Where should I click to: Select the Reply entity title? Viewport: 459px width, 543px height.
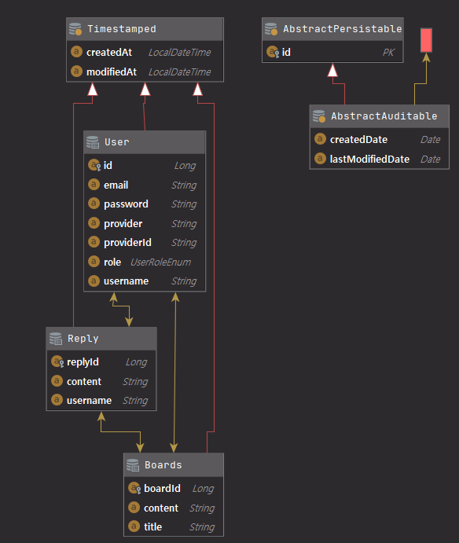tap(83, 339)
